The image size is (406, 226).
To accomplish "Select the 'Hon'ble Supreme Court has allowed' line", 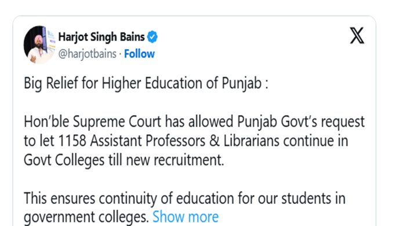I will (194, 121).
